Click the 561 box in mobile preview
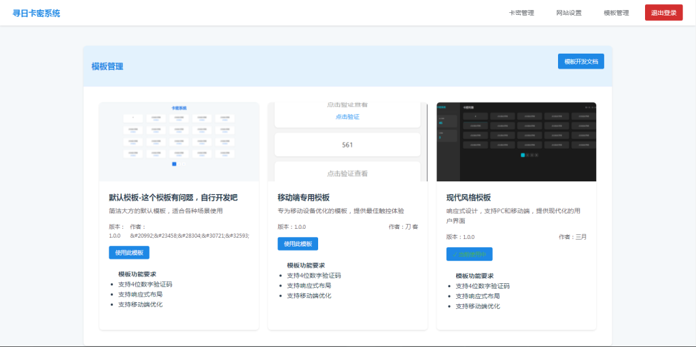Screen dimensions: 696x347 347,145
